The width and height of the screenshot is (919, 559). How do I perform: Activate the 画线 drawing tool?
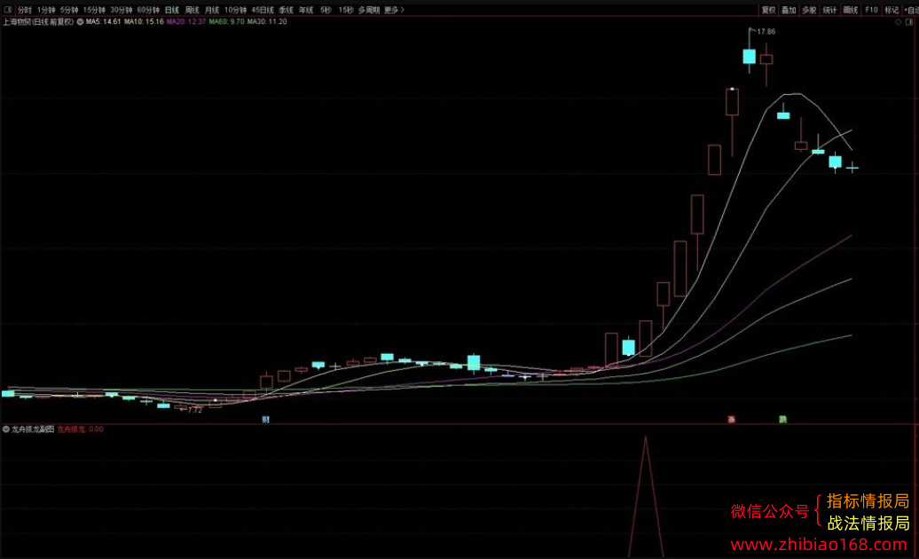pyautogui.click(x=851, y=10)
